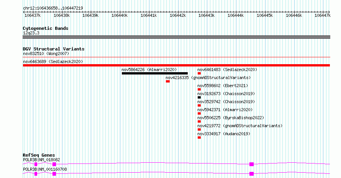
Task: Click the 12q23.3 cytogenetic band bar
Action: (x=176, y=37)
